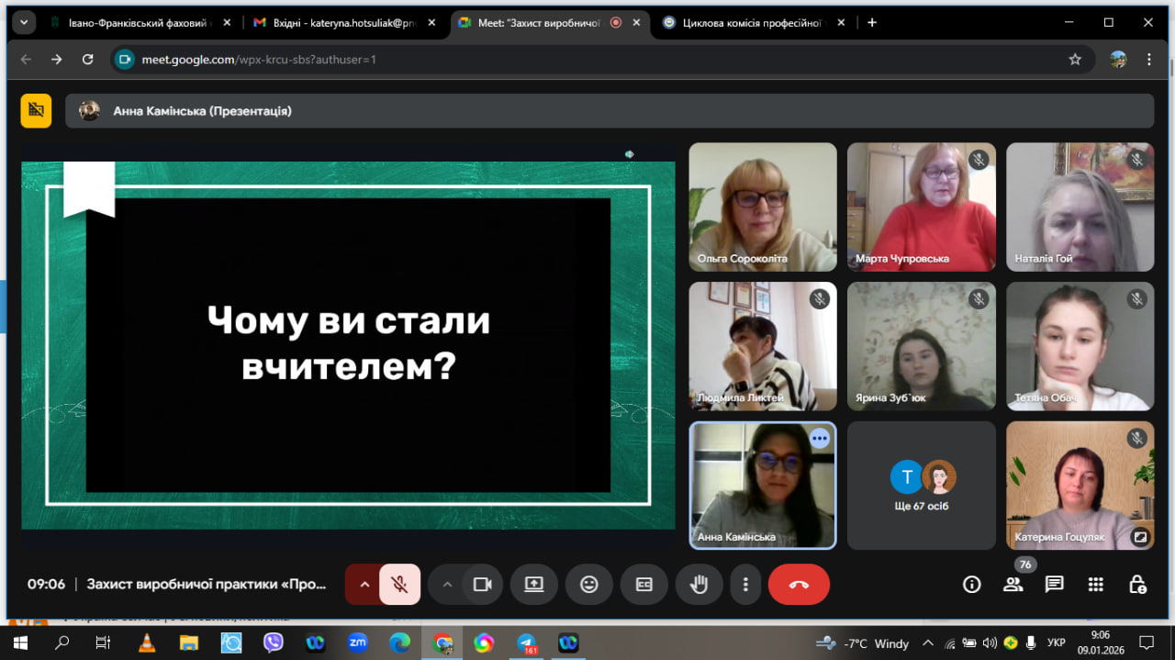This screenshot has height=660, width=1175.
Task: Turn on closed captions
Action: tap(643, 585)
